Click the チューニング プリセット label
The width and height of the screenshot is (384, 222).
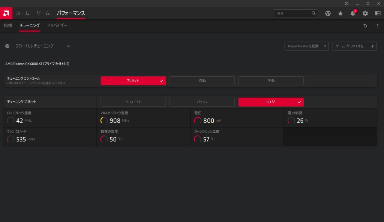coord(21,102)
